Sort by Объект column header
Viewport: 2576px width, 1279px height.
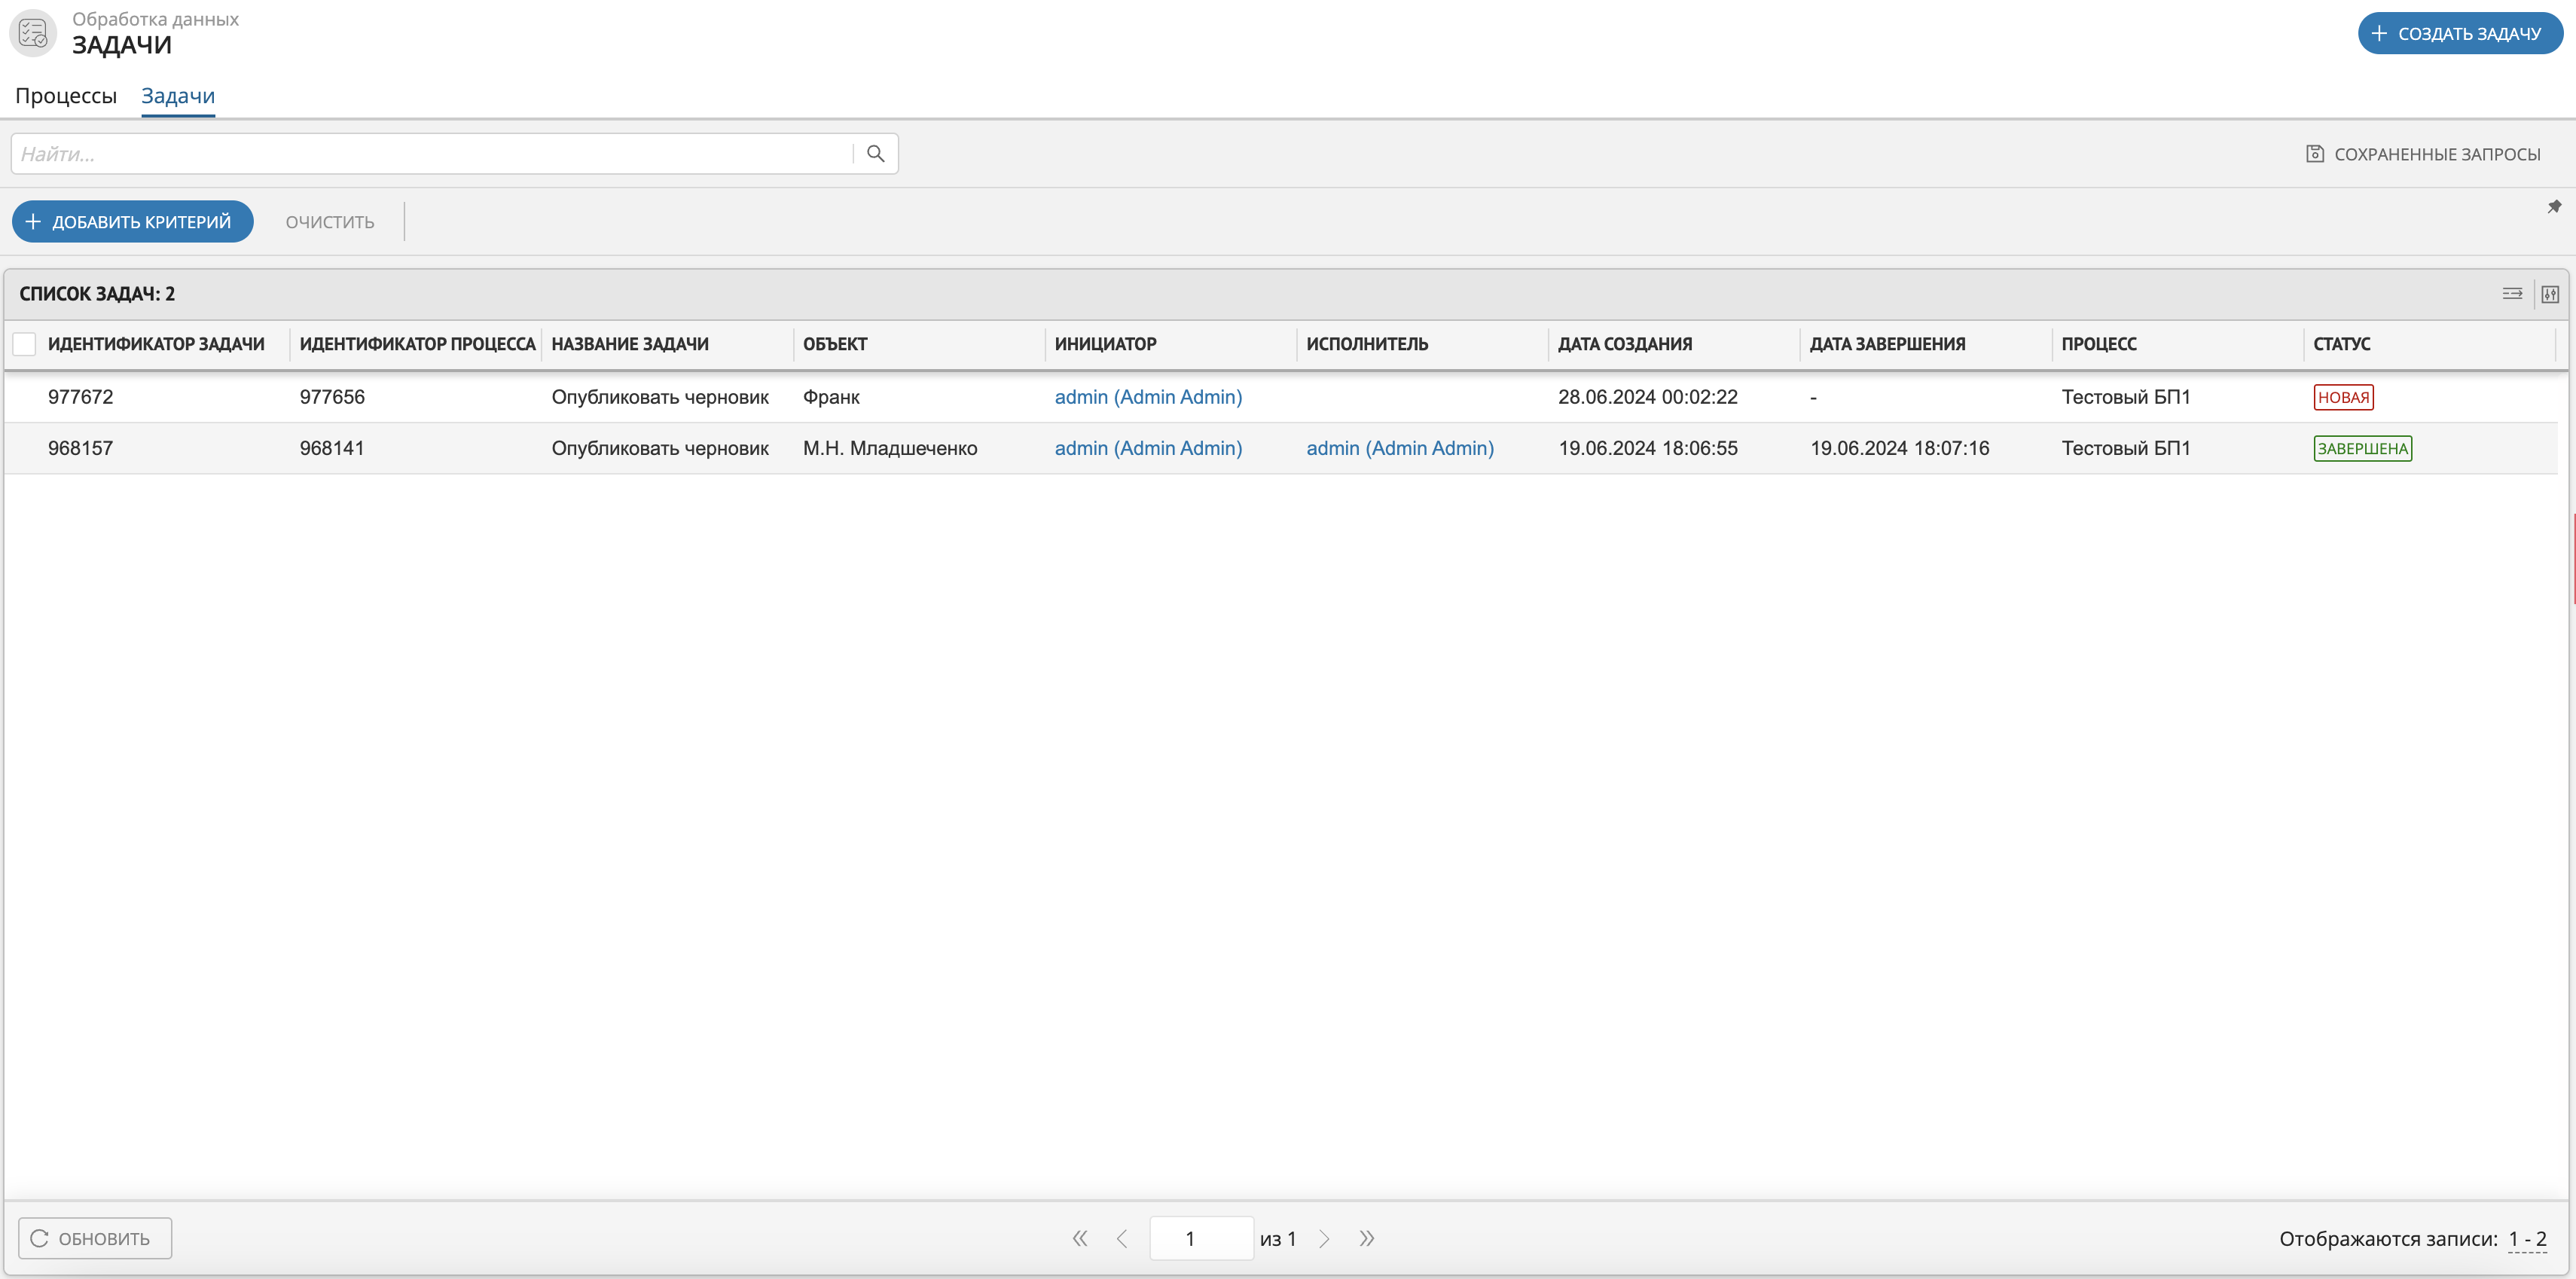(835, 344)
